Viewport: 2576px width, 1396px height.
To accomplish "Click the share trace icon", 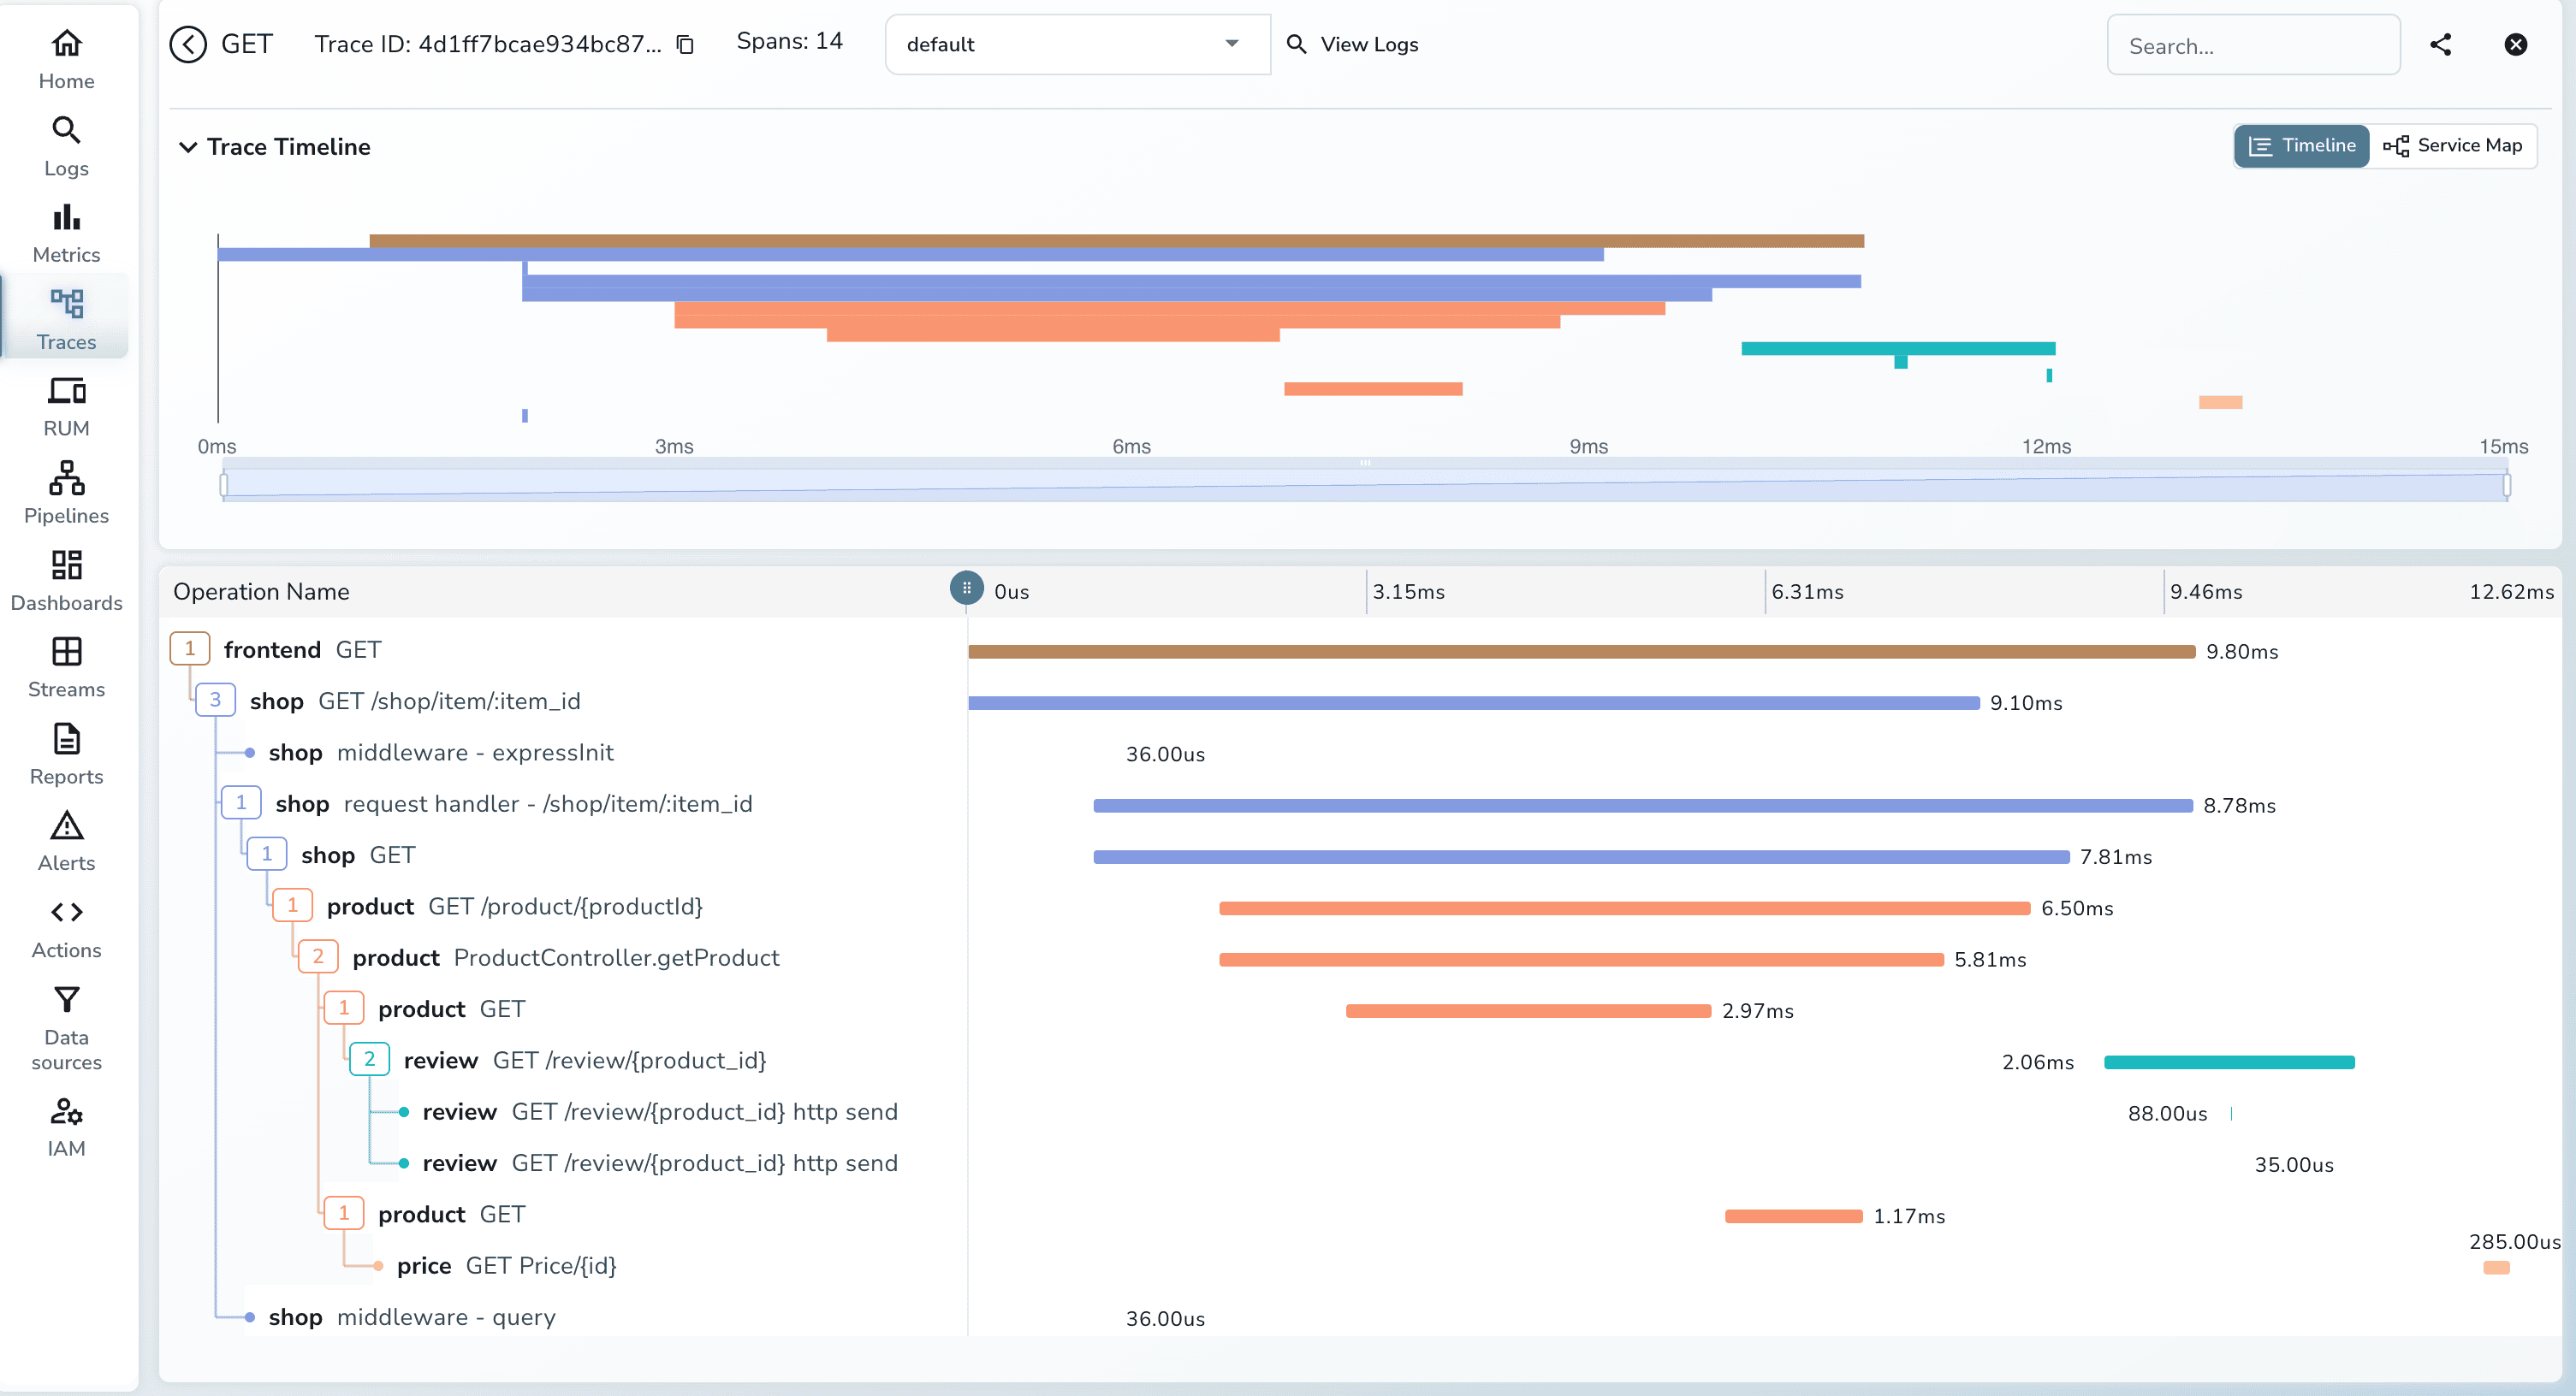I will coord(2440,44).
